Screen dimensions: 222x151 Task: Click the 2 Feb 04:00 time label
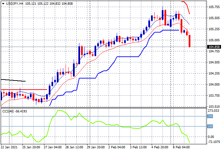click(117, 147)
